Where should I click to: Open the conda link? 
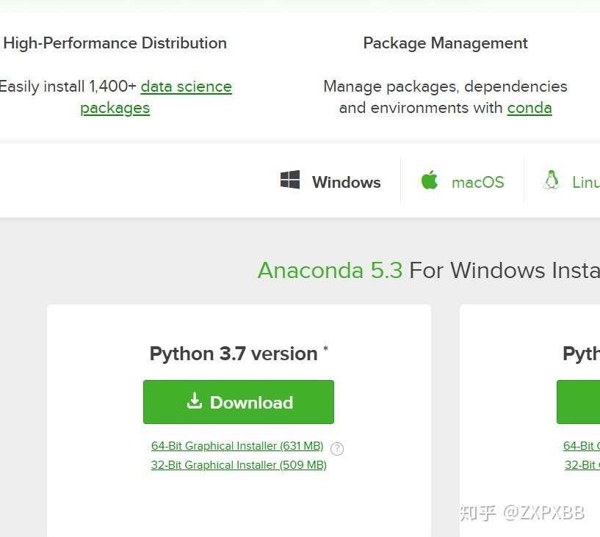pos(529,108)
